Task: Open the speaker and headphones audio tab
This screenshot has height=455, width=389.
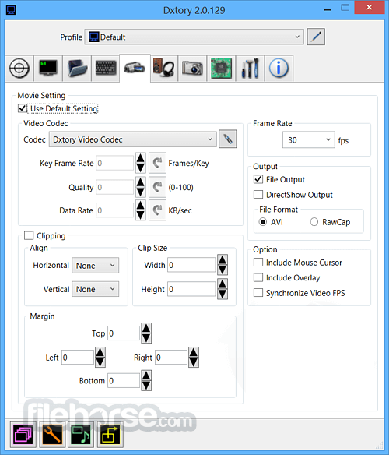Action: (164, 69)
